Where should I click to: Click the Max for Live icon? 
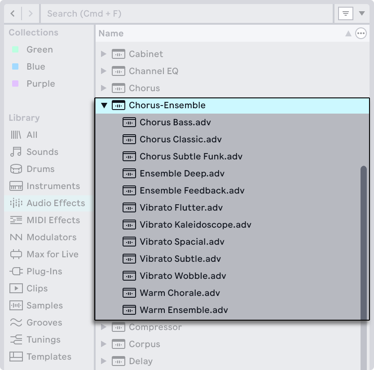(x=16, y=254)
